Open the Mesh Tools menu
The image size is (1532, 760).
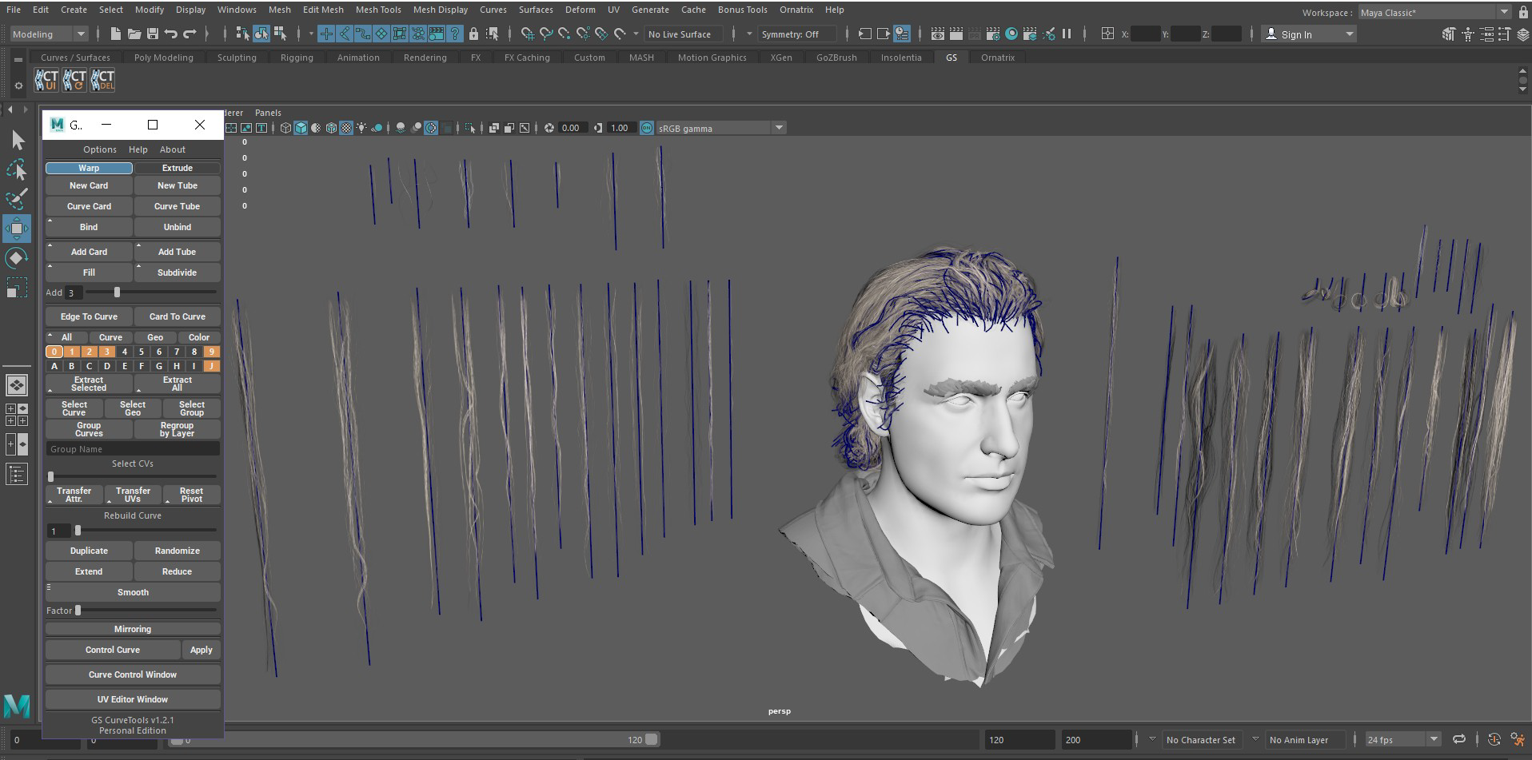(378, 10)
